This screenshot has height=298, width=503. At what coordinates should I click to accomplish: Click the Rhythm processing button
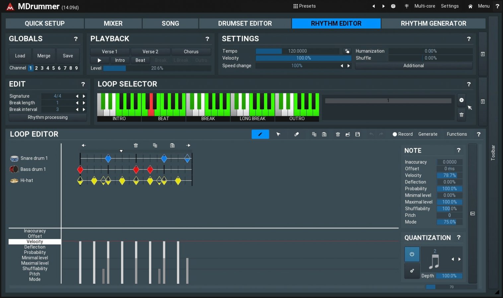(48, 117)
